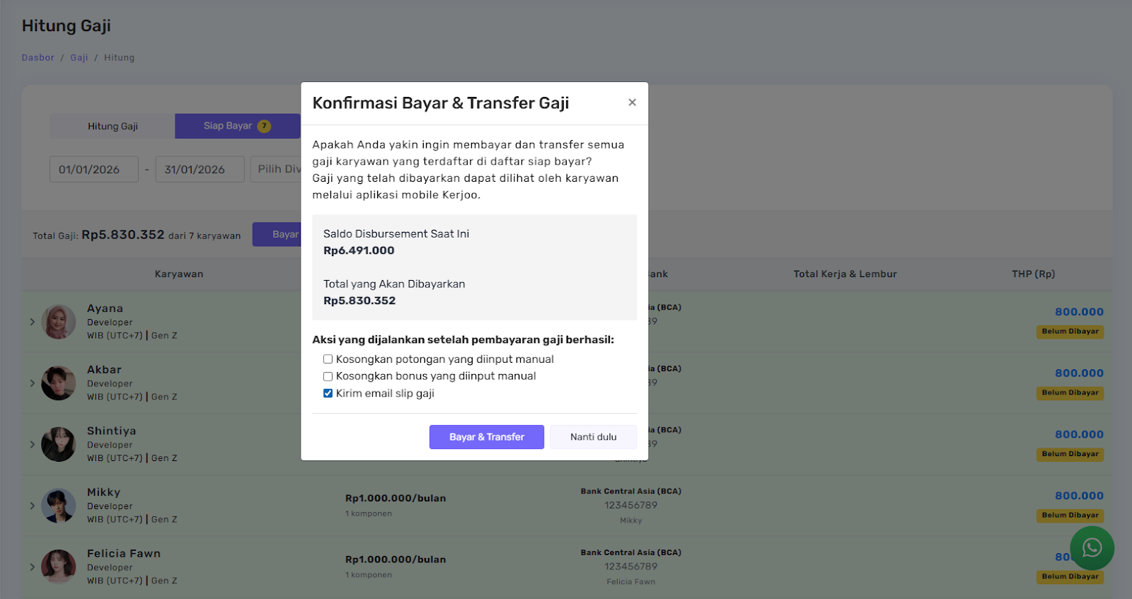Open the WhatsApp chat bubble
Image resolution: width=1132 pixels, height=599 pixels.
(x=1092, y=547)
